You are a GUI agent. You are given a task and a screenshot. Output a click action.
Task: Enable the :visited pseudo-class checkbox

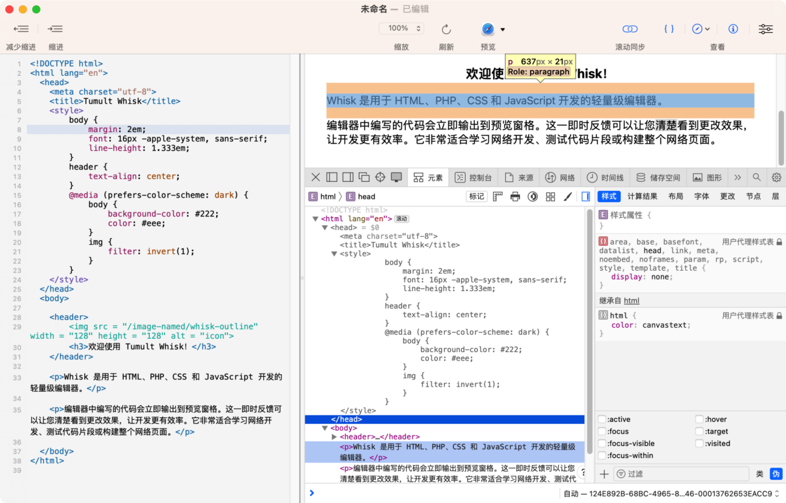(700, 443)
